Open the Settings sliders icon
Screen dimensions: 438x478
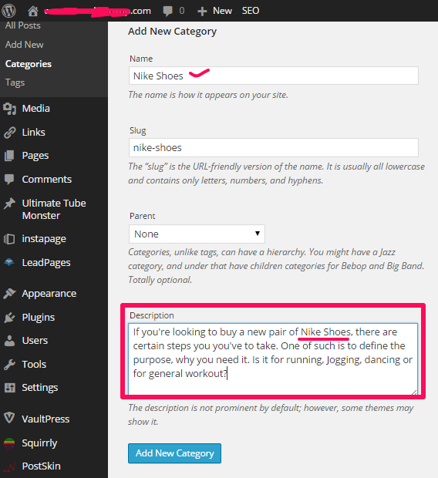coord(9,388)
